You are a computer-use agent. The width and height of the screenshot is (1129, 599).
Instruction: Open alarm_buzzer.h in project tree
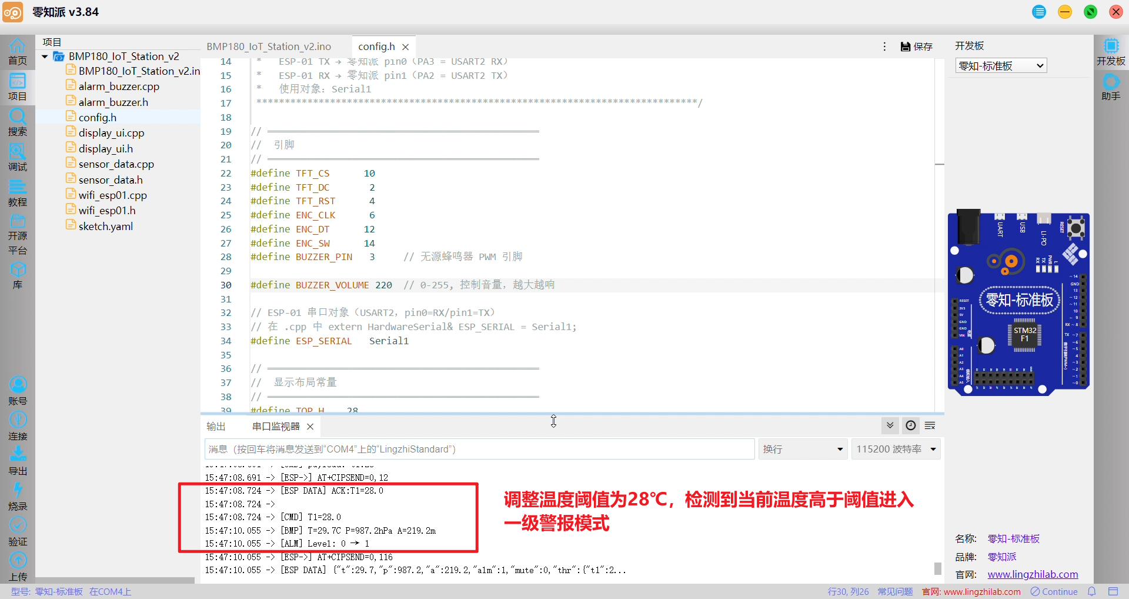(113, 102)
